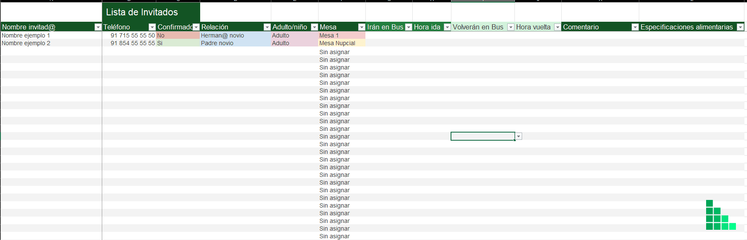747x240 pixels.
Task: Select phone number 91 715 55 55 50
Action: tap(129, 35)
